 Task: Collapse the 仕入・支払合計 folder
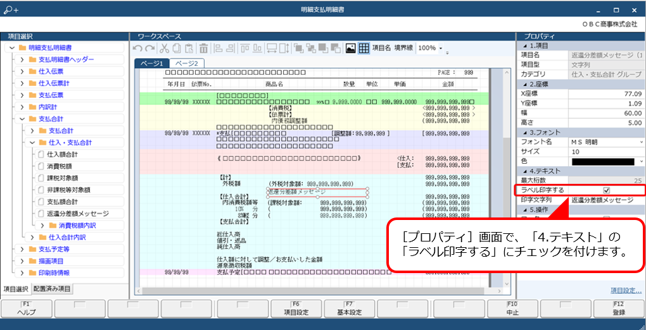pyautogui.click(x=32, y=143)
